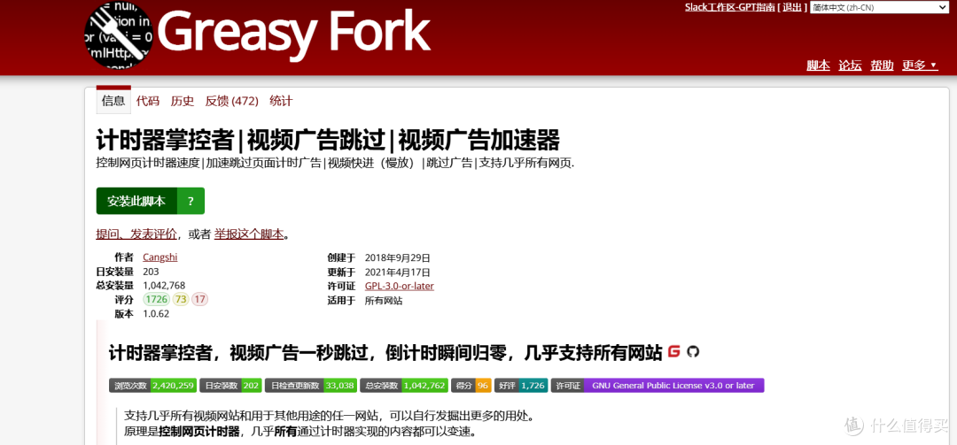The image size is (957, 445).
Task: Expand the 更多 menu
Action: point(920,65)
